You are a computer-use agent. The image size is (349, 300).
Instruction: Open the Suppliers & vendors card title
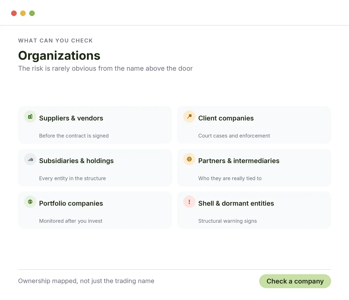(x=71, y=118)
